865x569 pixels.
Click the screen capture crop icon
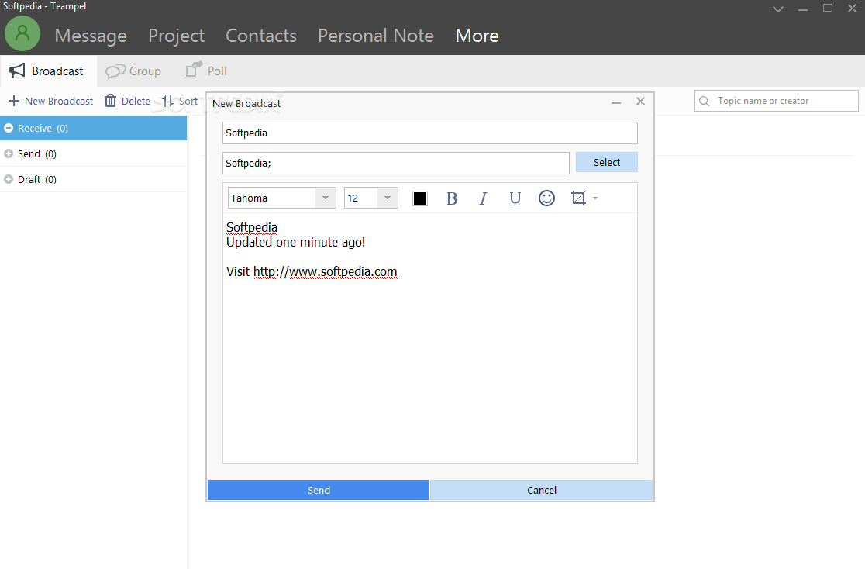point(578,198)
